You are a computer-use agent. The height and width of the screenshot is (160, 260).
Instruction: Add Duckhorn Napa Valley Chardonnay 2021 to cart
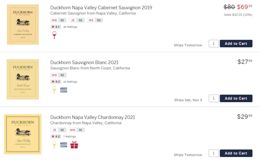pyautogui.click(x=236, y=153)
